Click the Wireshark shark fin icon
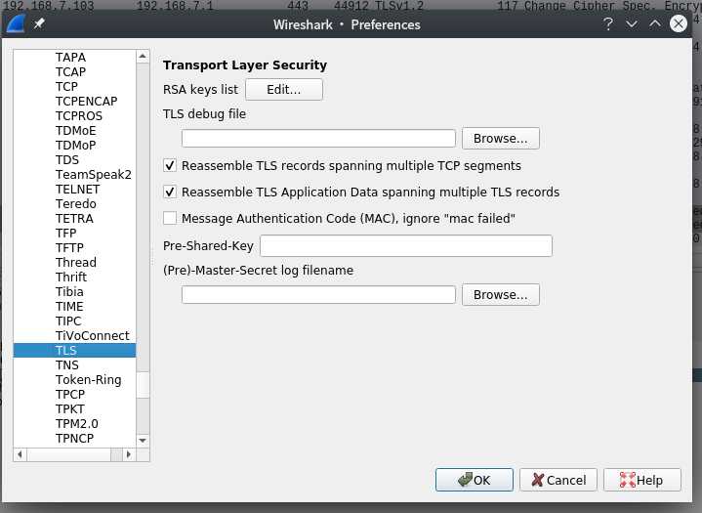702x513 pixels. click(x=16, y=24)
